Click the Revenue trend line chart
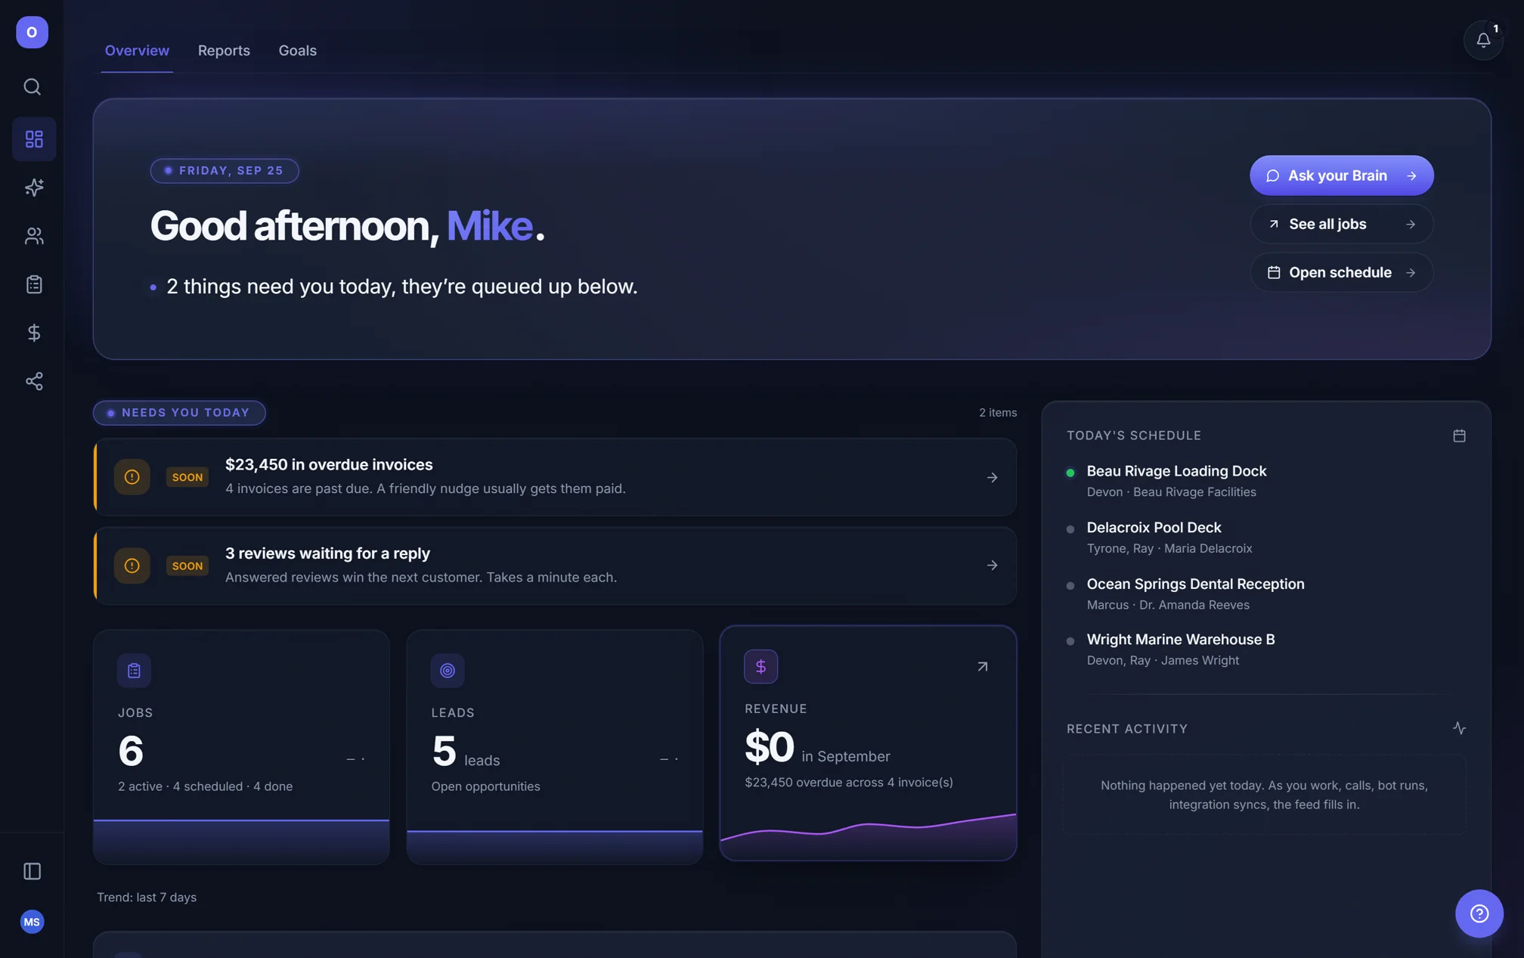The height and width of the screenshot is (958, 1524). (x=868, y=836)
